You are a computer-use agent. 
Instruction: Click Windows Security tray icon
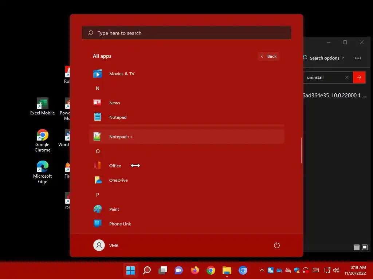297,270
